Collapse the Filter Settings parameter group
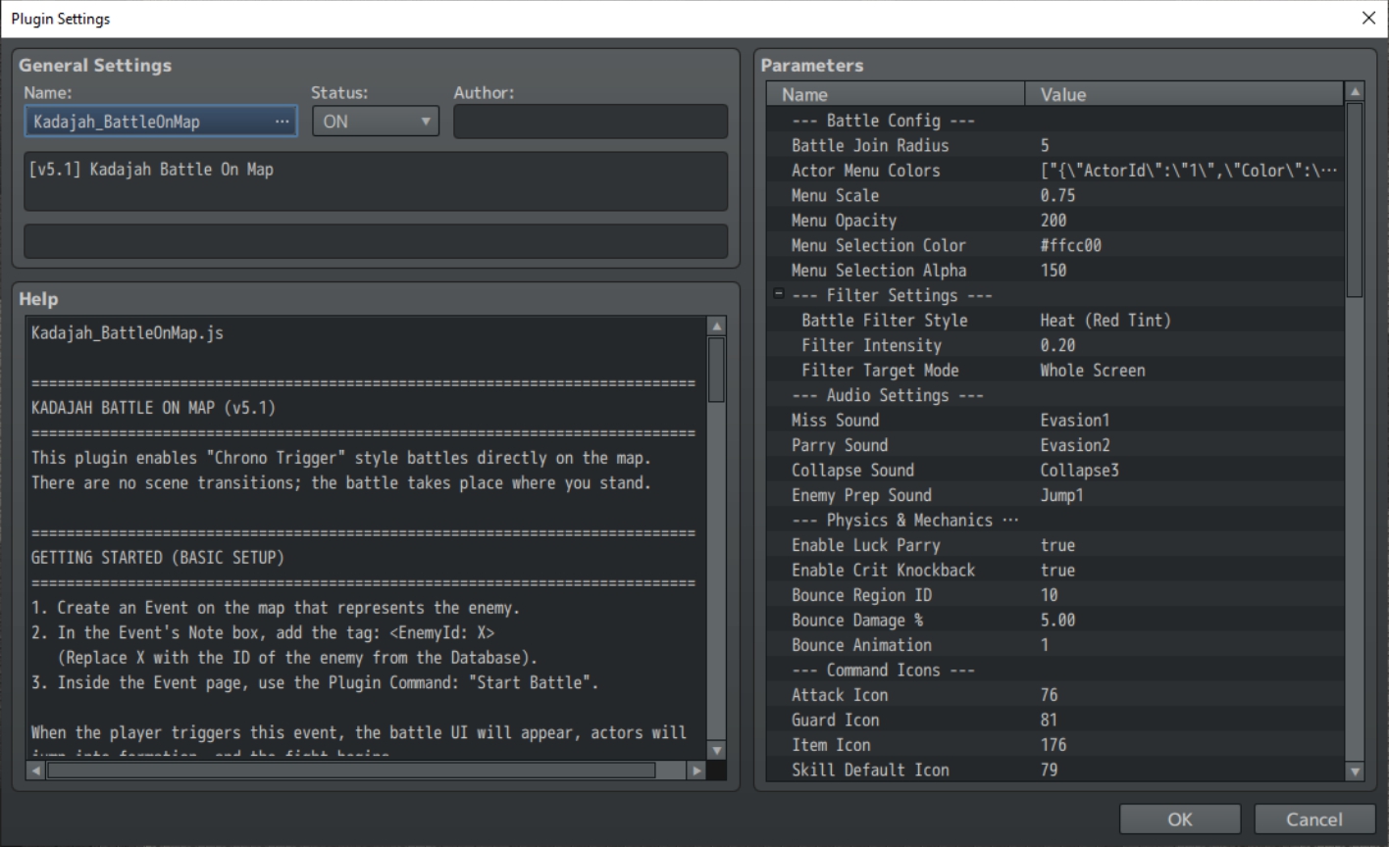 [779, 294]
